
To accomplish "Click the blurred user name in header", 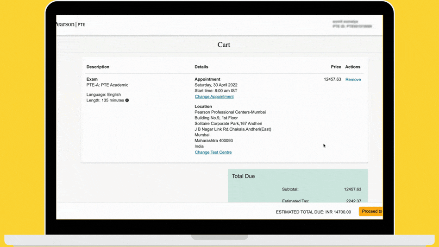I will click(x=345, y=22).
